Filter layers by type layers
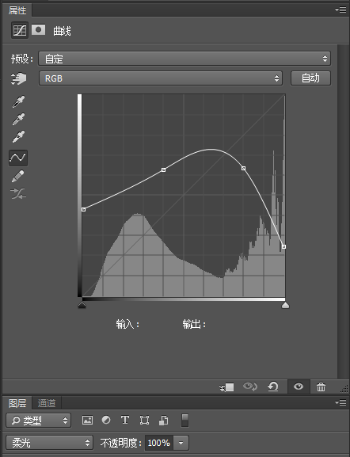 click(x=125, y=420)
